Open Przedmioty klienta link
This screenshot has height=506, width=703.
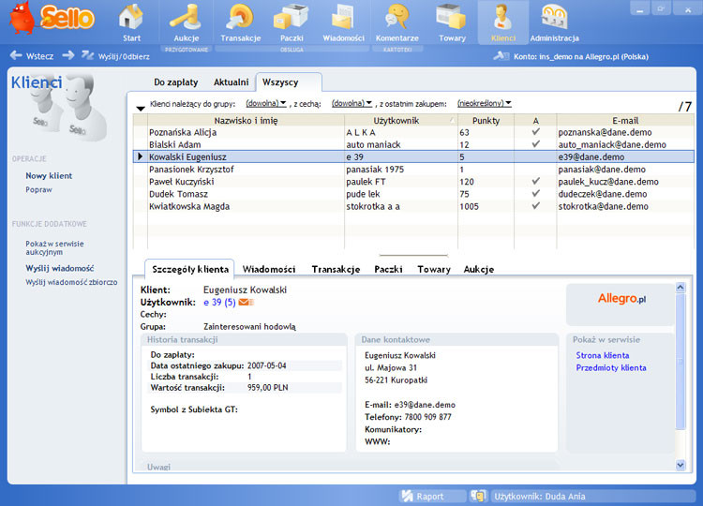611,368
